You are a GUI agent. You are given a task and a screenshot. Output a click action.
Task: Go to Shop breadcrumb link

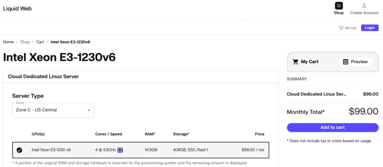coord(25,42)
